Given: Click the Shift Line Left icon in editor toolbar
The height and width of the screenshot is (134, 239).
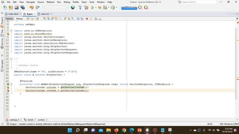Looking at the screenshot, I should pos(78,19).
